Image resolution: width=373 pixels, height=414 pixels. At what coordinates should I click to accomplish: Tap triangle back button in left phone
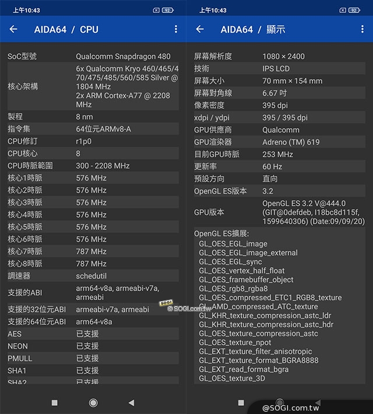click(131, 403)
